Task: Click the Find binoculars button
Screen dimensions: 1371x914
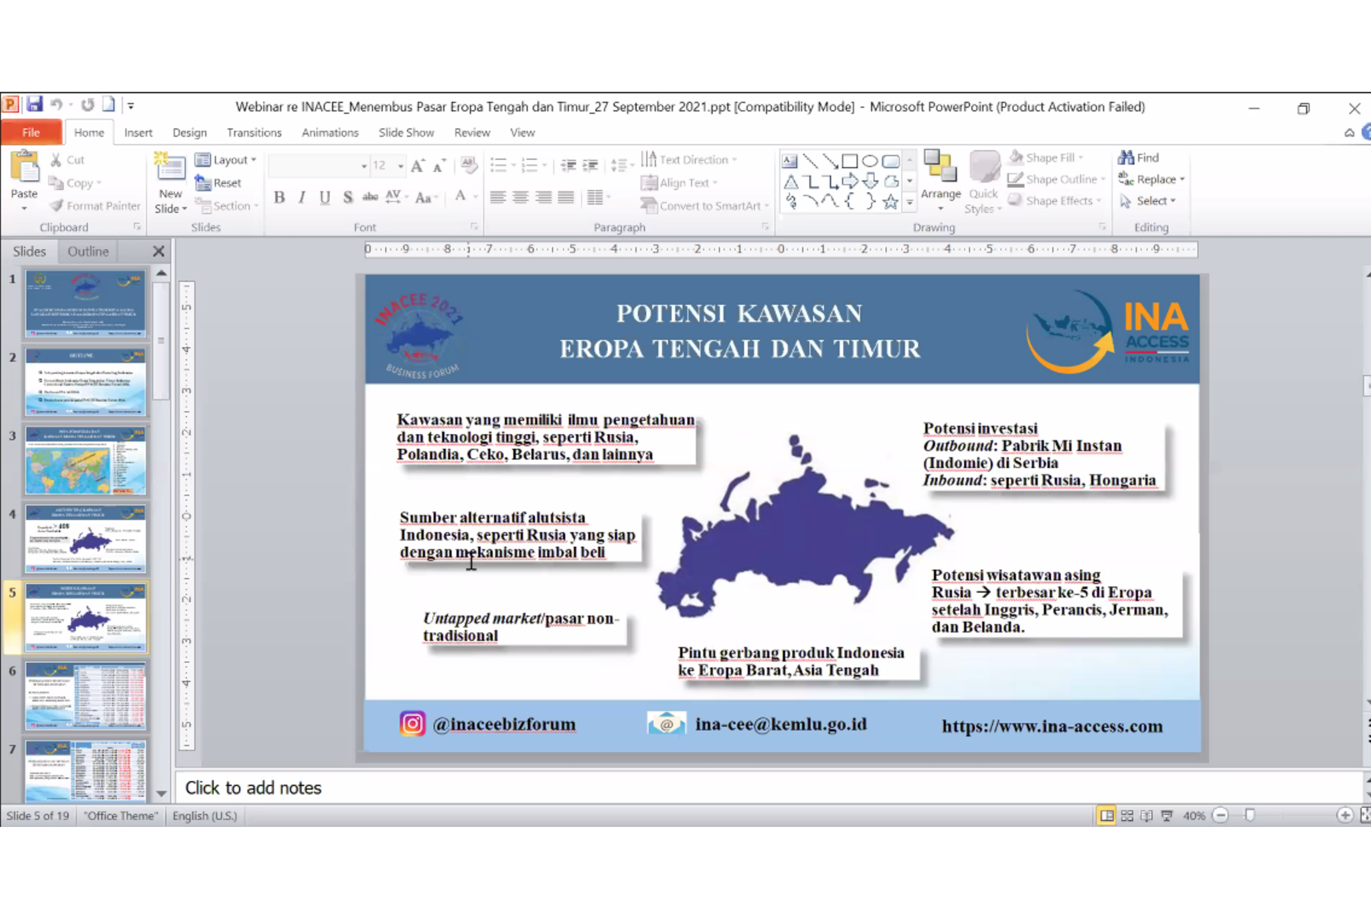Action: pyautogui.click(x=1138, y=157)
